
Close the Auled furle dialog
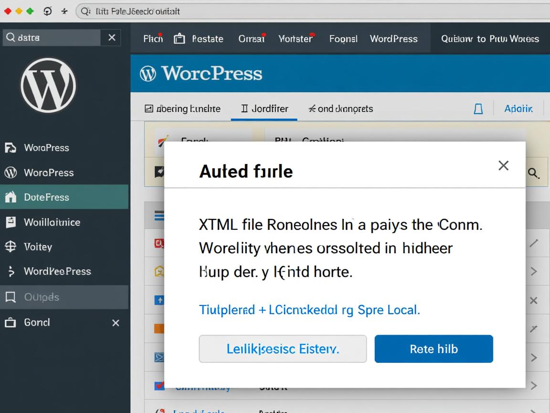[503, 165]
